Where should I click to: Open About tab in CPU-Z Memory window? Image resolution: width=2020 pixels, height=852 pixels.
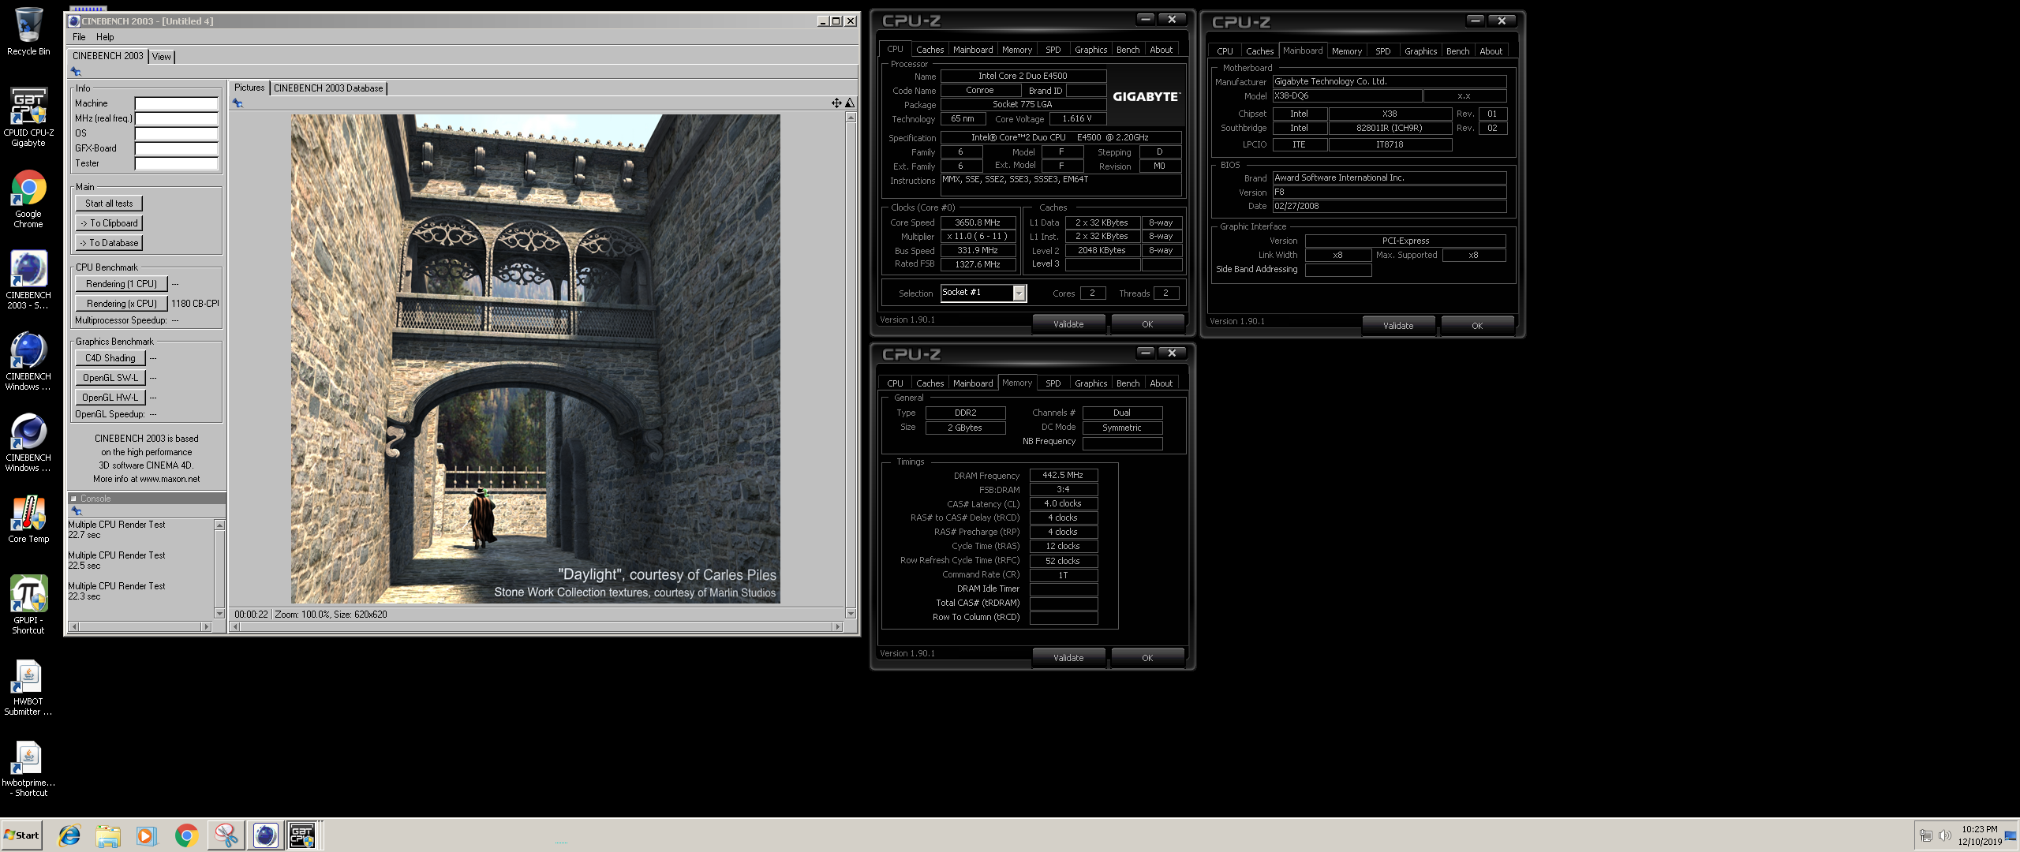(1161, 383)
